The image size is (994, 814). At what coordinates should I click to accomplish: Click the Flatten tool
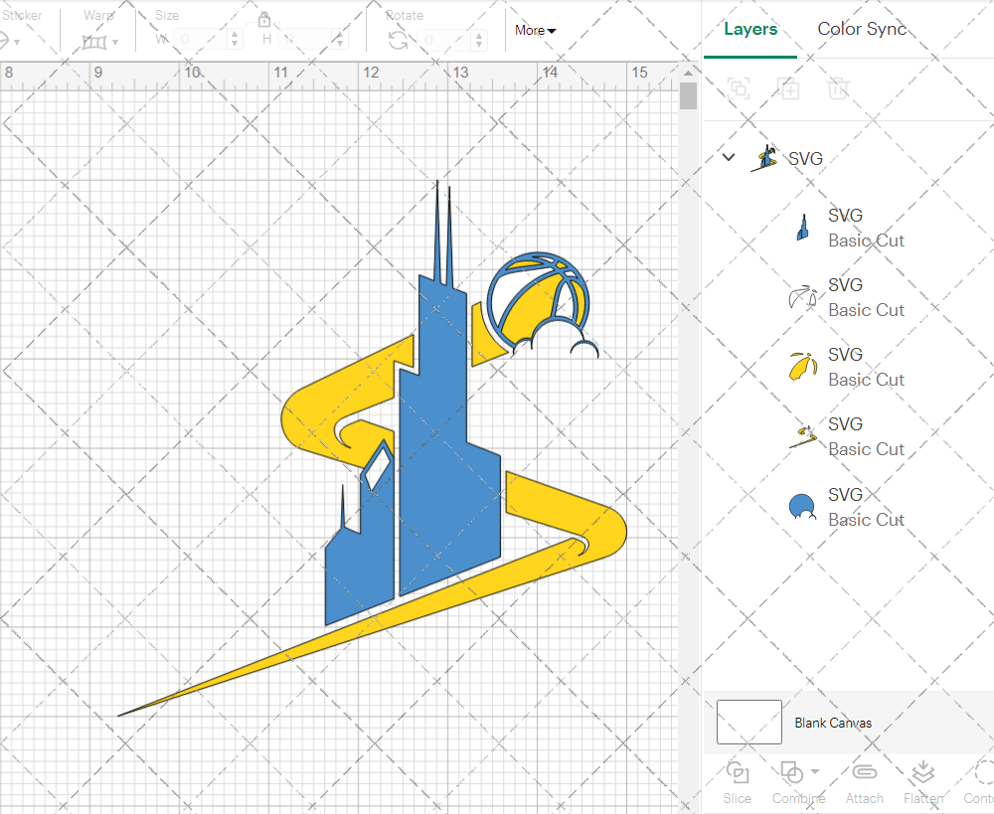(x=923, y=781)
